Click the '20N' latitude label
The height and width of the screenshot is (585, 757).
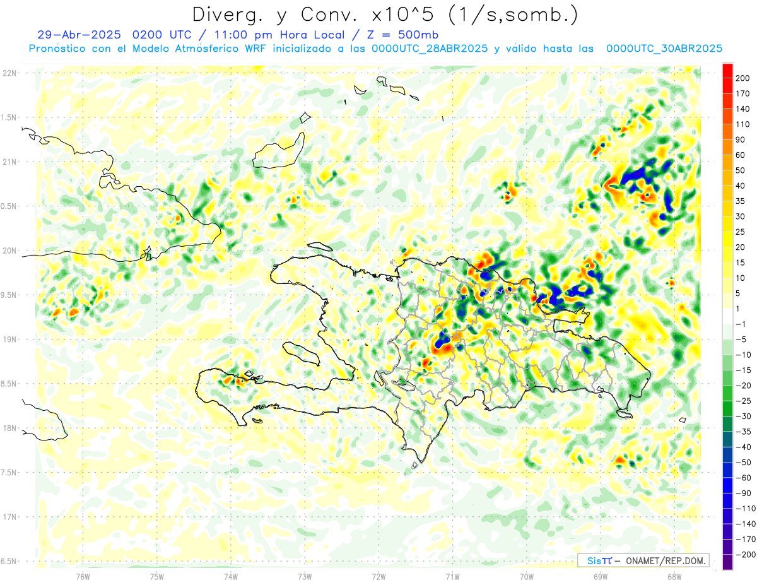pos(10,251)
